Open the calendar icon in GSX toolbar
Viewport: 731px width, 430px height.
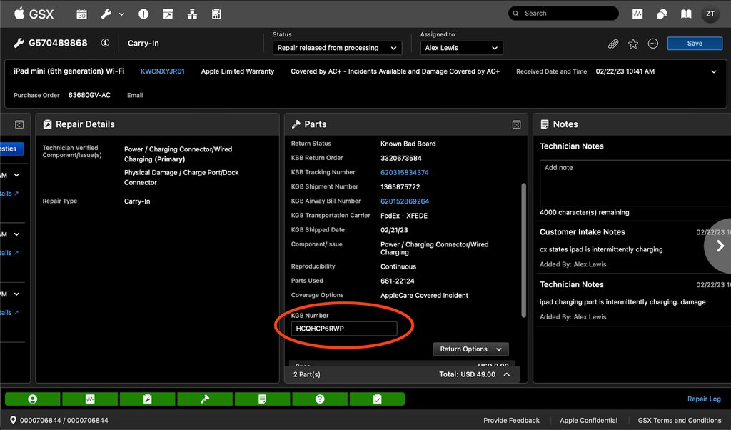click(x=81, y=14)
